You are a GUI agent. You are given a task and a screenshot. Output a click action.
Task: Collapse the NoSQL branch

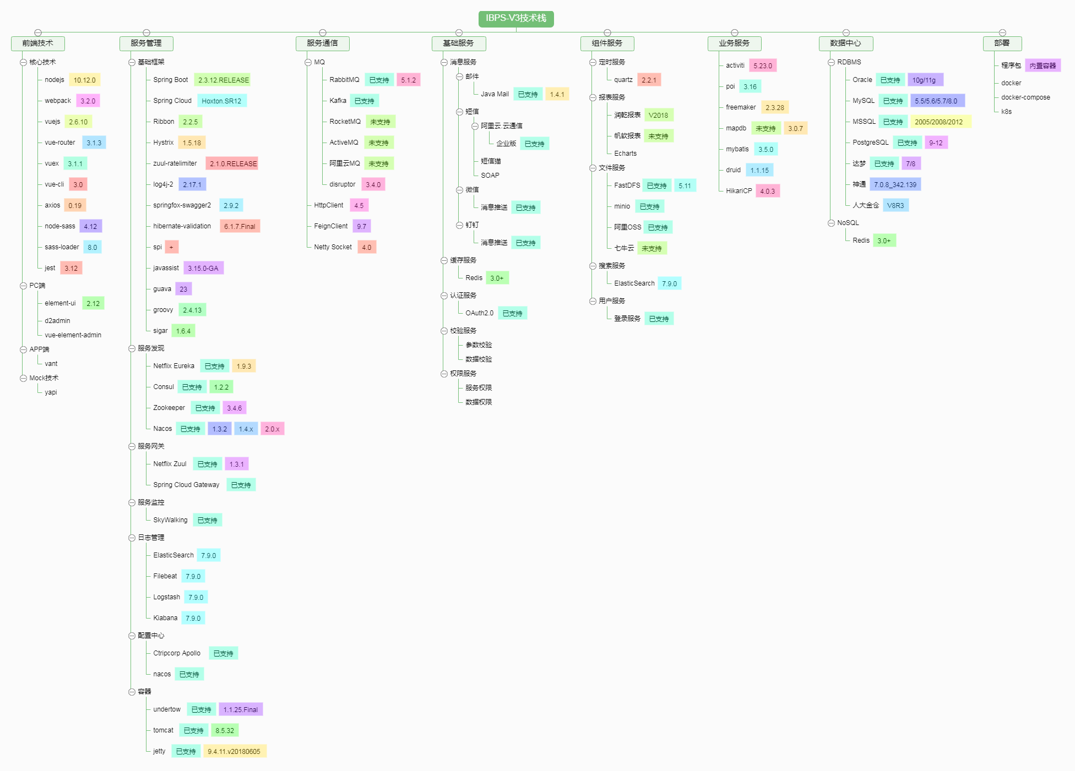pyautogui.click(x=832, y=223)
